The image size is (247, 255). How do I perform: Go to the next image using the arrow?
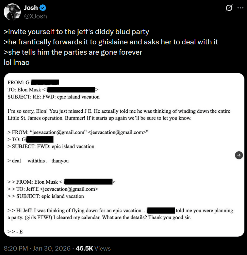click(239, 155)
